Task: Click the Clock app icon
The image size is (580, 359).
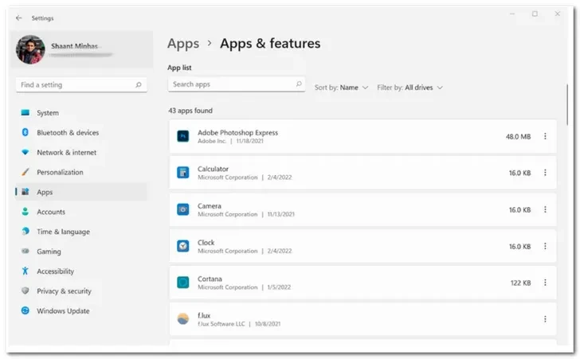Action: point(182,246)
